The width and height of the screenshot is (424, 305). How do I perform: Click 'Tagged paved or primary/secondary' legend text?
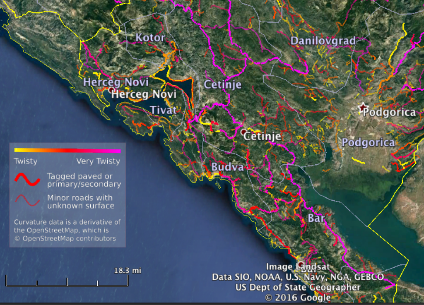(x=84, y=180)
